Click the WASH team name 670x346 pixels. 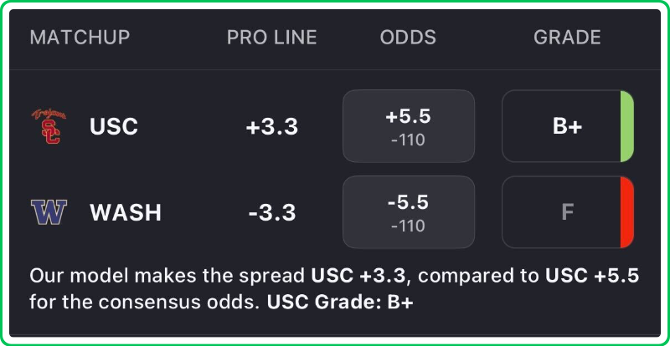point(126,213)
